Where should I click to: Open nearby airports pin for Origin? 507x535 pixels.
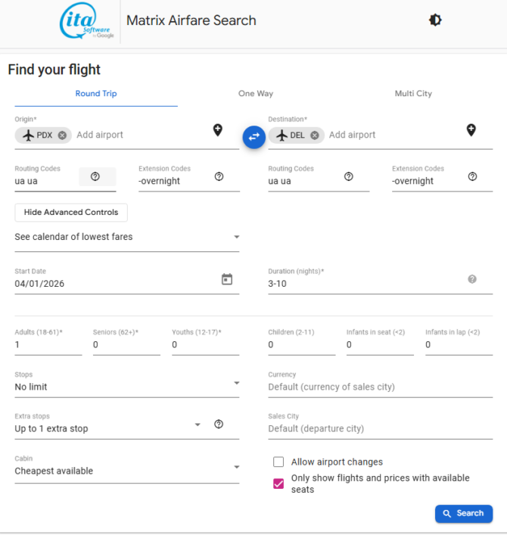point(218,130)
